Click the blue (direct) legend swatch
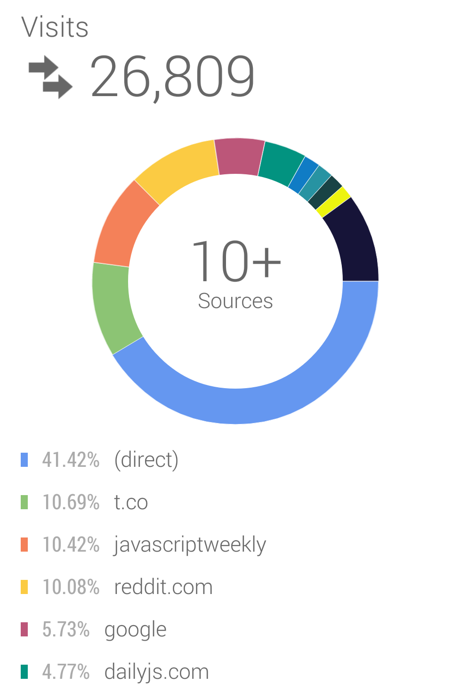The width and height of the screenshot is (468, 700). point(24,460)
